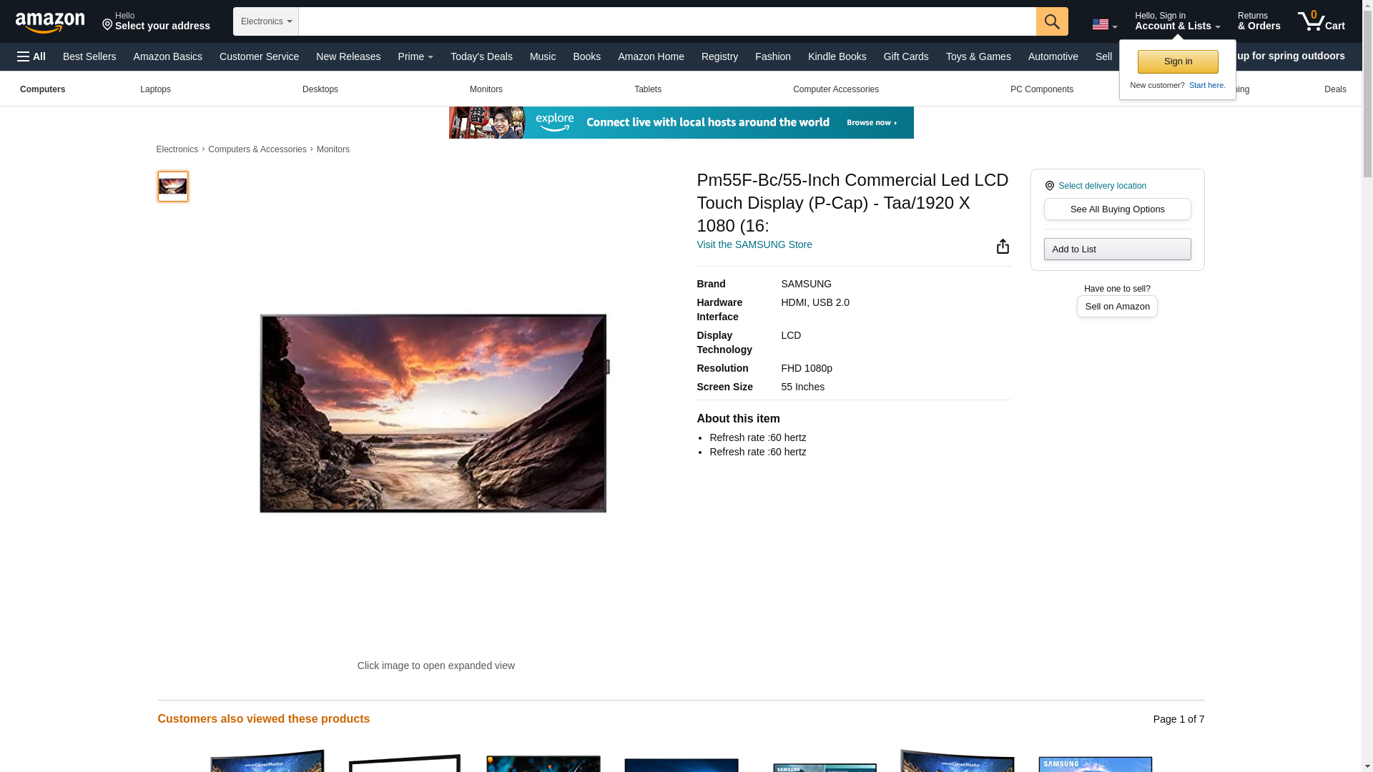Open the cart icon
The image size is (1373, 772).
coord(1321,21)
